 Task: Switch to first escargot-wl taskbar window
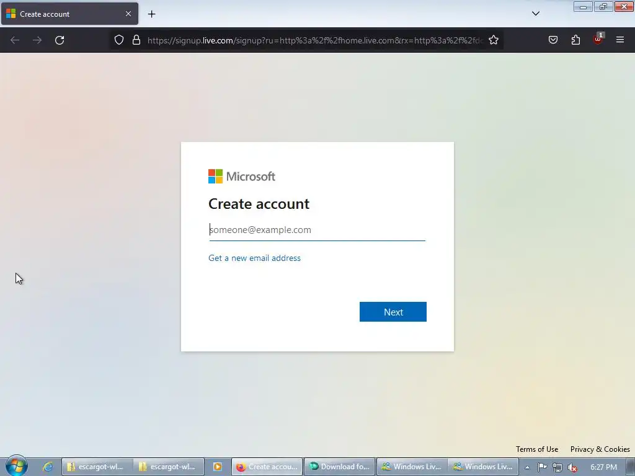click(x=97, y=467)
